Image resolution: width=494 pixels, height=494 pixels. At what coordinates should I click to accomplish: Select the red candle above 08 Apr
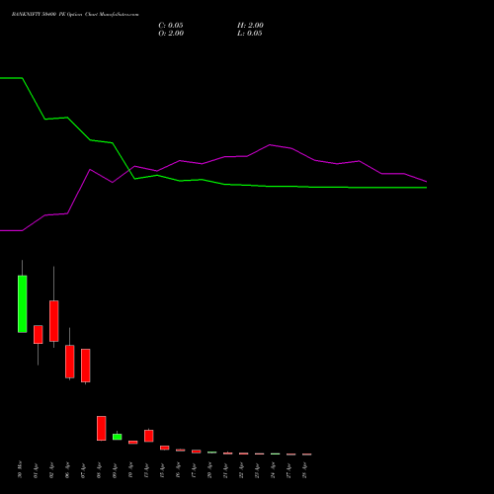(x=102, y=428)
